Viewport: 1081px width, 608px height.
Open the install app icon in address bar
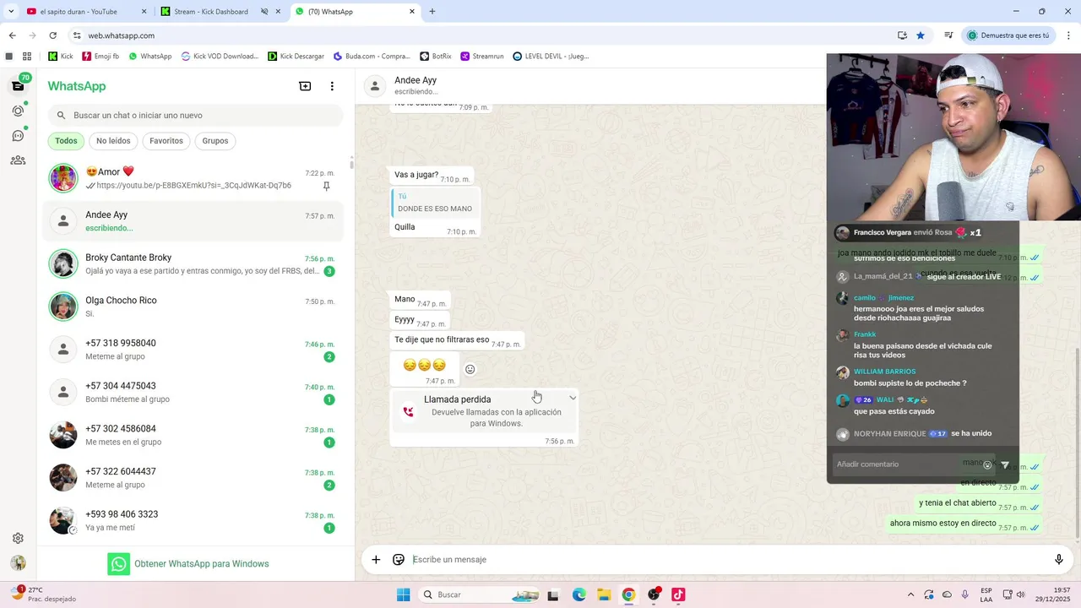click(902, 35)
